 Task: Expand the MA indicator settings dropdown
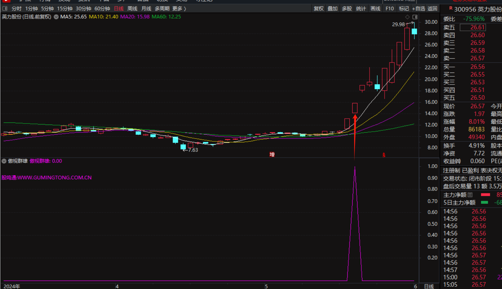coord(56,17)
